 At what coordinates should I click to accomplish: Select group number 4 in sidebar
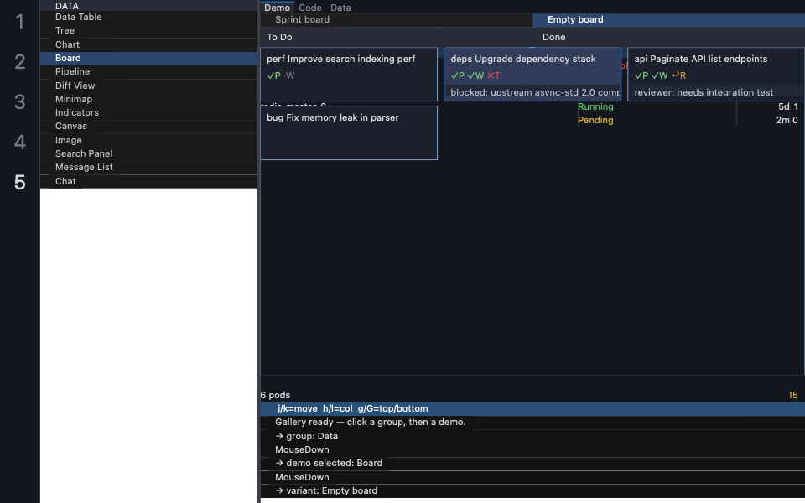19,142
